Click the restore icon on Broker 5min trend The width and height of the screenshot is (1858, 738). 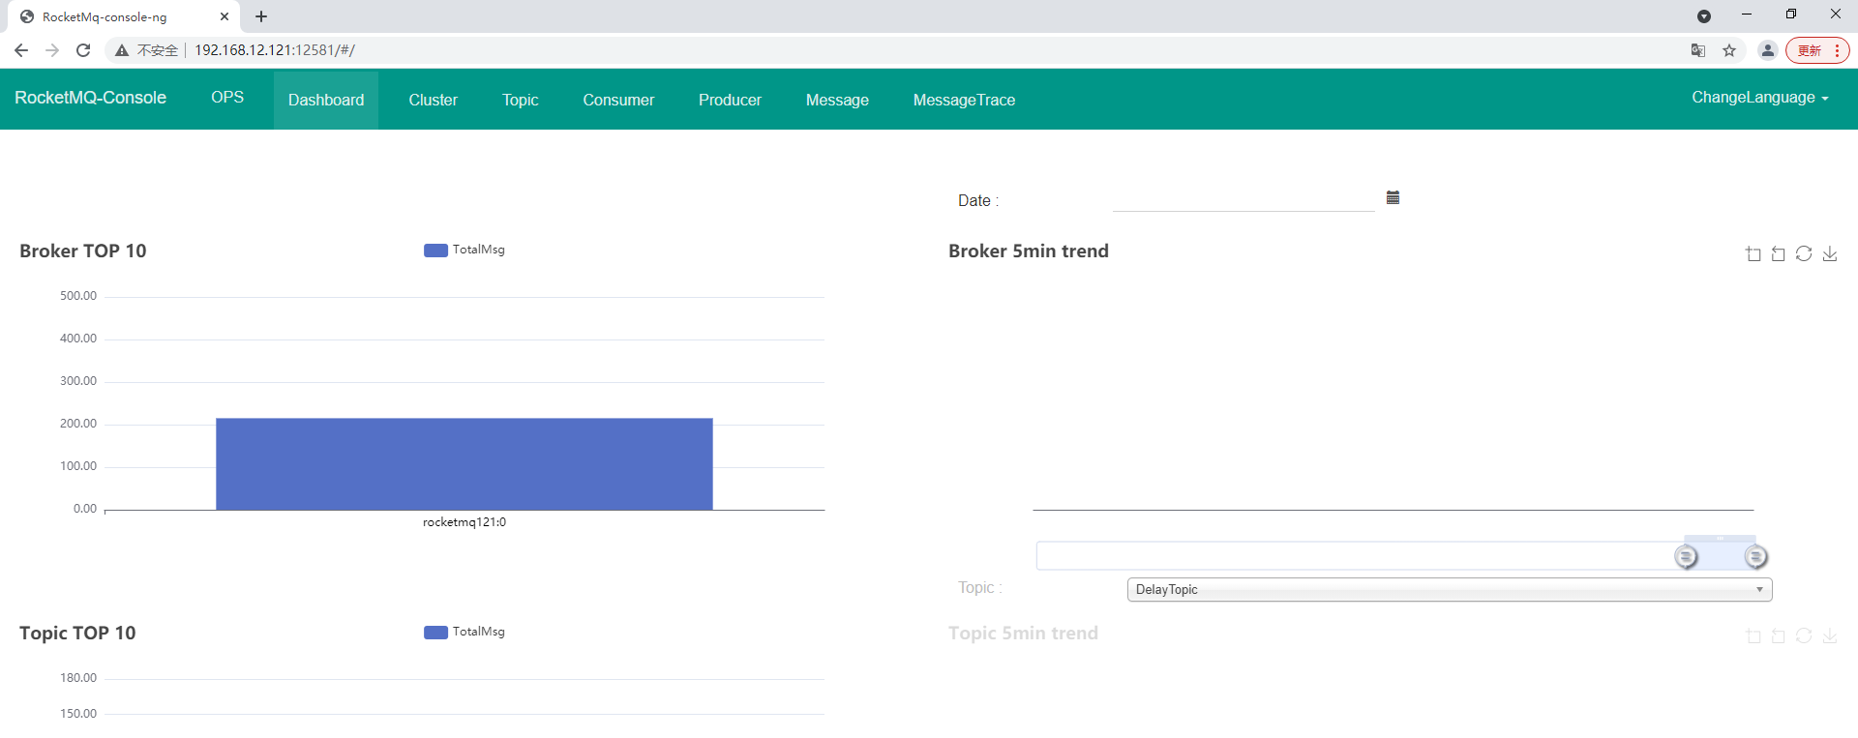coord(1804,253)
